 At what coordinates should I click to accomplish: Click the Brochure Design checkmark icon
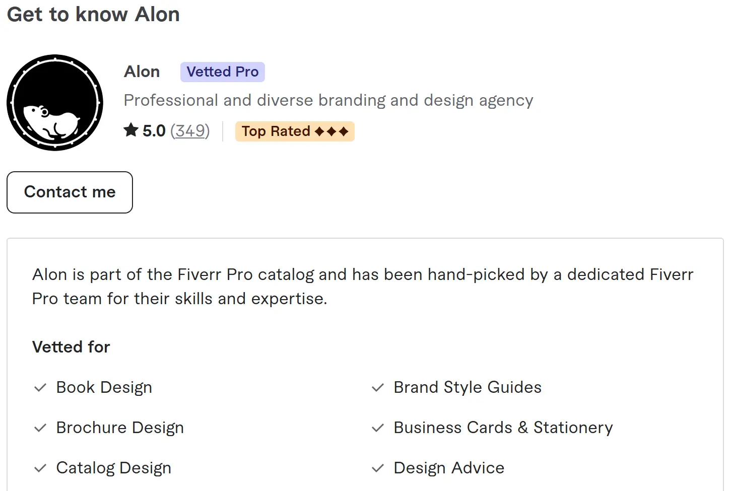pos(40,428)
